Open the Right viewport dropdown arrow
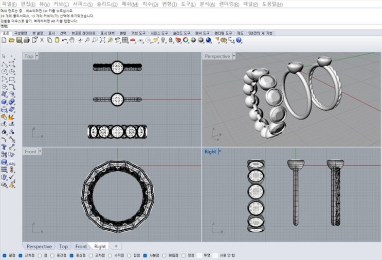Screen dimensions: 382x260 [x=220, y=151]
